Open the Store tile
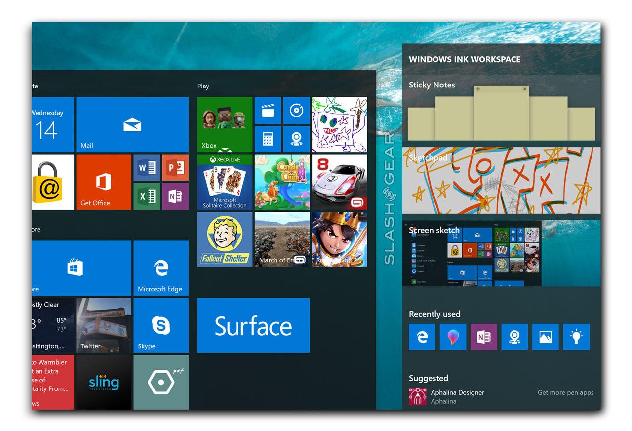 click(81, 268)
